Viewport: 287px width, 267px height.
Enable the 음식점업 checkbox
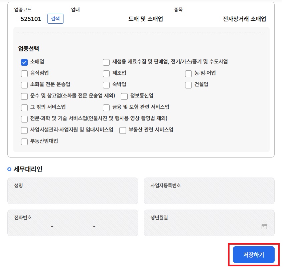(24, 73)
